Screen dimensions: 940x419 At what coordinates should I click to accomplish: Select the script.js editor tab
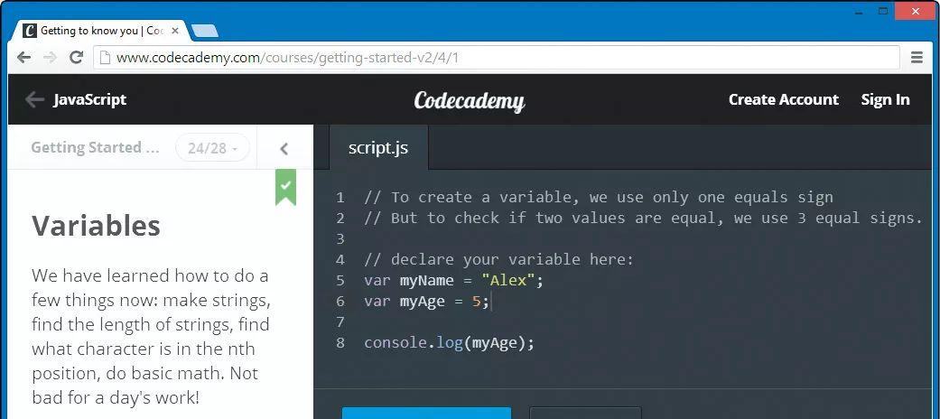pyautogui.click(x=378, y=147)
